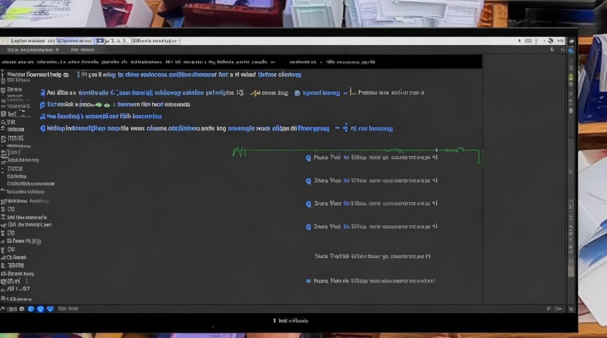This screenshot has height=338, width=607.
Task: Toggle the first green pill on the second indented row
Action: tap(98, 105)
